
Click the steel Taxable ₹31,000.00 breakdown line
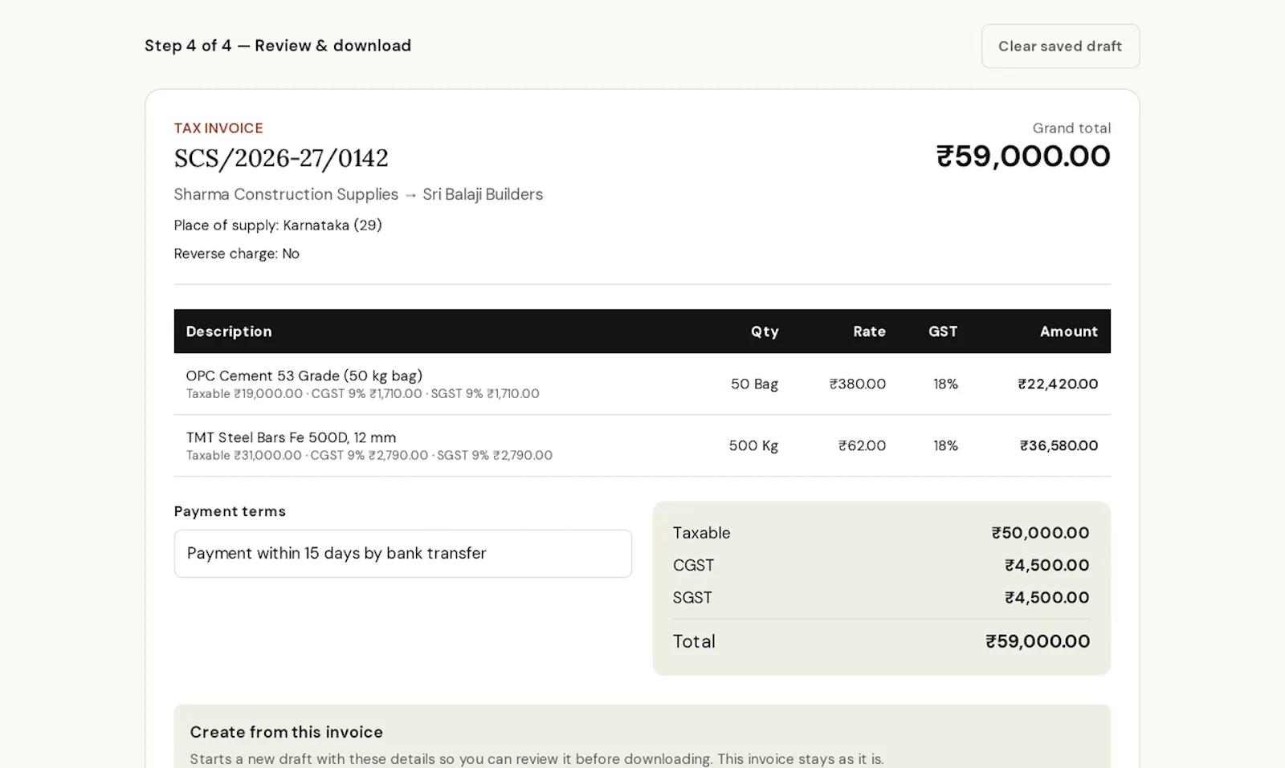pyautogui.click(x=369, y=456)
